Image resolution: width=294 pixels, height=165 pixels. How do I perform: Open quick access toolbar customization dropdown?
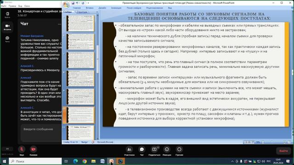(x=88, y=3)
